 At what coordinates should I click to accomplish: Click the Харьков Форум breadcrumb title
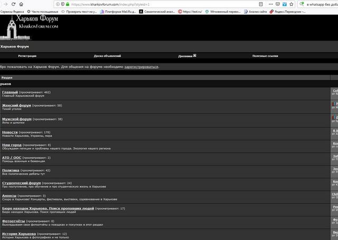(x=14, y=47)
